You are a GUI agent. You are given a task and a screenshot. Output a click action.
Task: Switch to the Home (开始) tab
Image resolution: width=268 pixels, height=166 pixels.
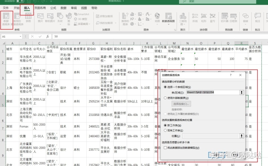click(x=17, y=8)
